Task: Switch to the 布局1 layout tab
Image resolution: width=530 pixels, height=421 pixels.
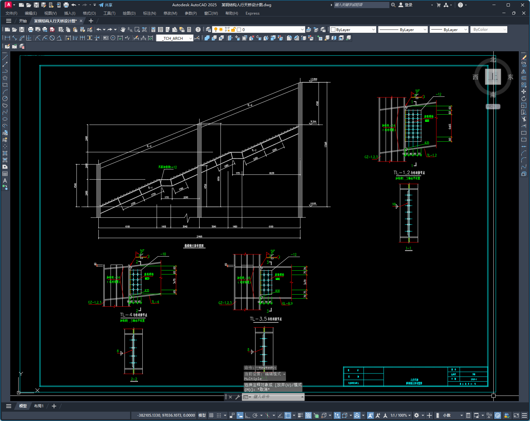Action: coord(39,406)
